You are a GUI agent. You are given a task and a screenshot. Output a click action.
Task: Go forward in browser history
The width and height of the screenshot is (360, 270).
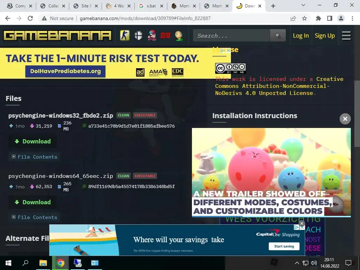[x=19, y=18]
